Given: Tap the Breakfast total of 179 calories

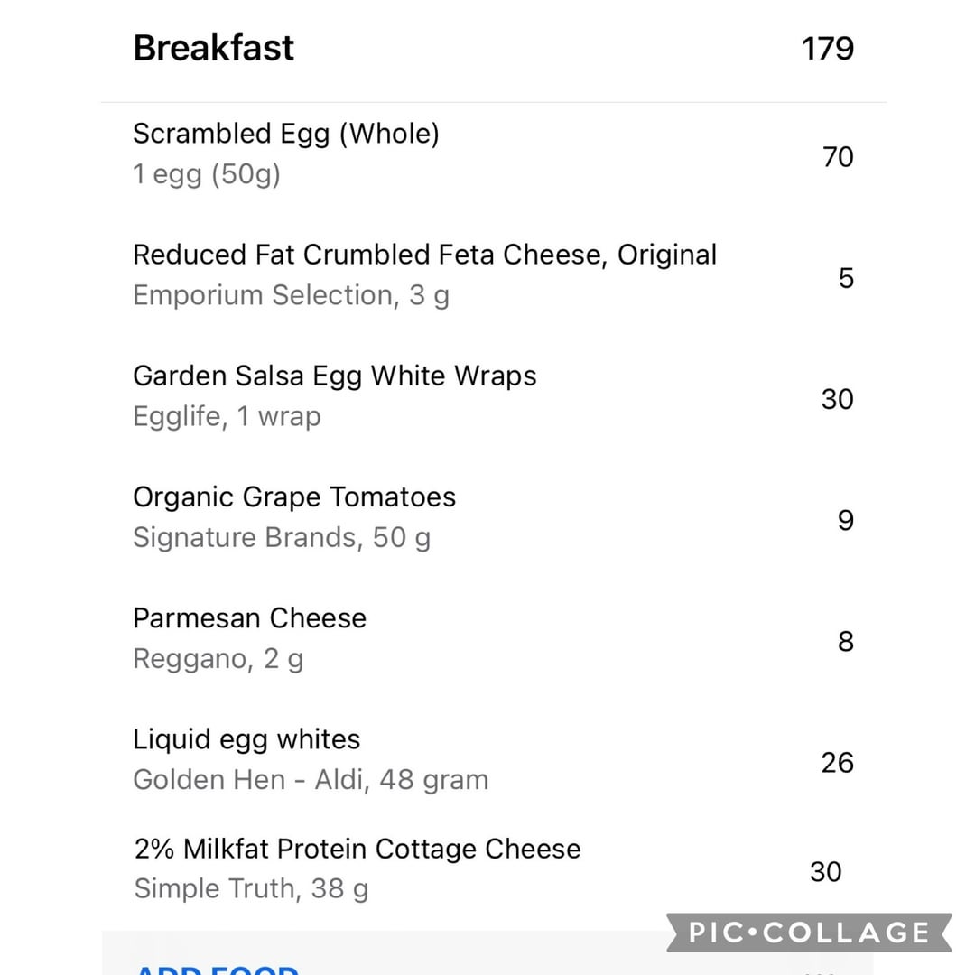Looking at the screenshot, I should 827,48.
